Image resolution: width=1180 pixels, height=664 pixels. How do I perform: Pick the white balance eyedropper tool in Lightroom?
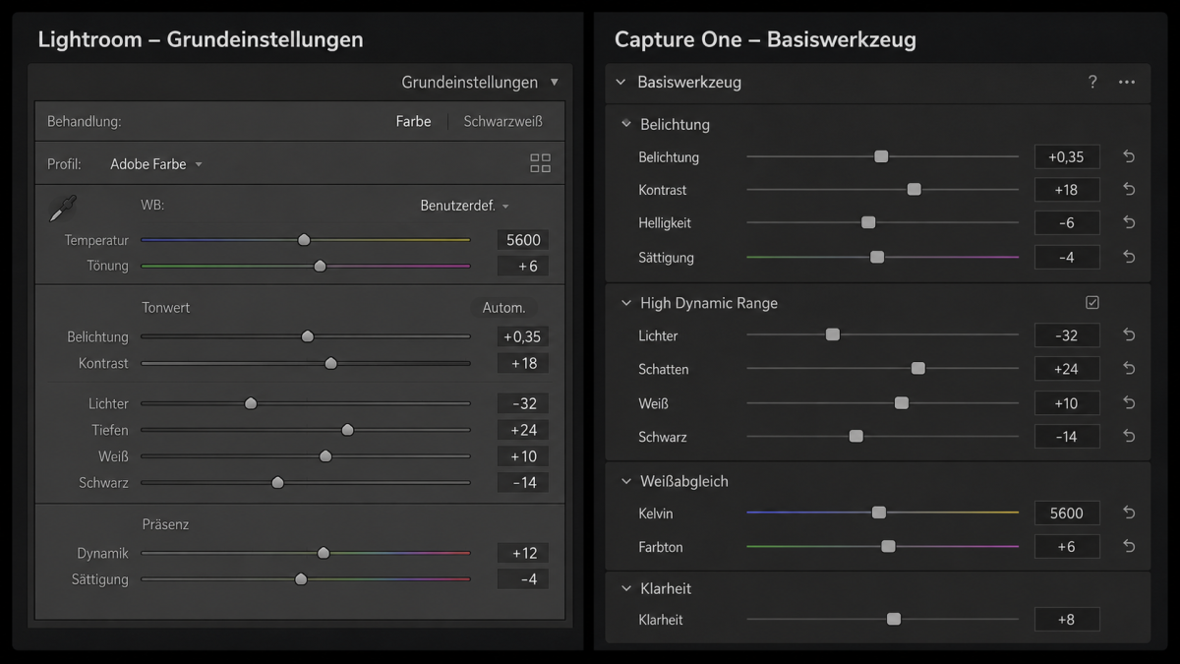pyautogui.click(x=63, y=208)
